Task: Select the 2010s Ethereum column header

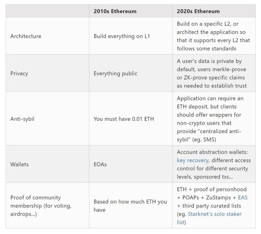Action: [x=115, y=11]
